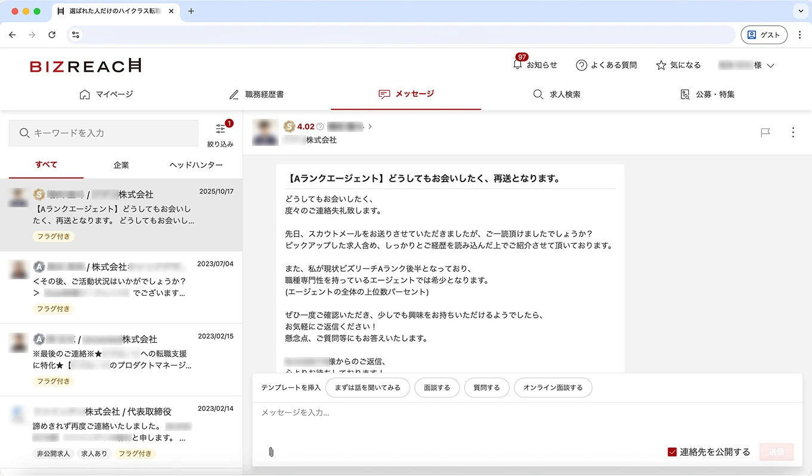Open 絞り込み filter settings
Screen dimensions: 812x476
click(x=222, y=134)
